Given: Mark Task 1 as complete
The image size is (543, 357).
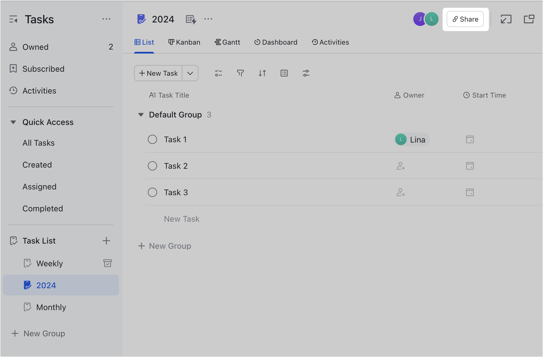Looking at the screenshot, I should point(152,139).
